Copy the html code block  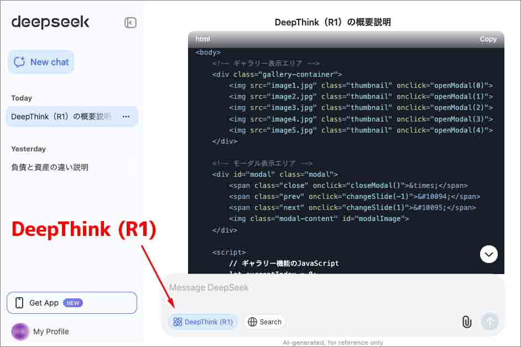click(488, 39)
